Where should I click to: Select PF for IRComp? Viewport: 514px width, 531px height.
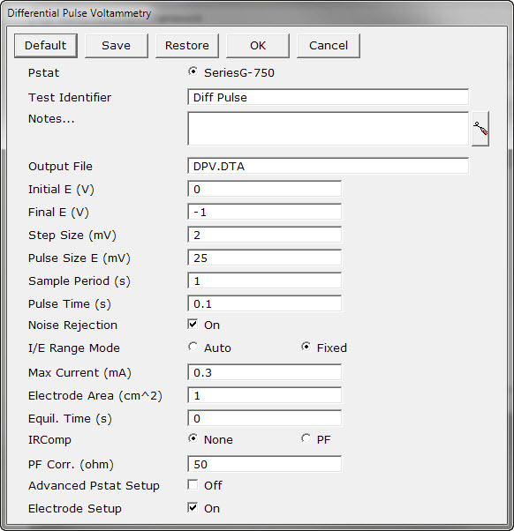click(x=306, y=438)
